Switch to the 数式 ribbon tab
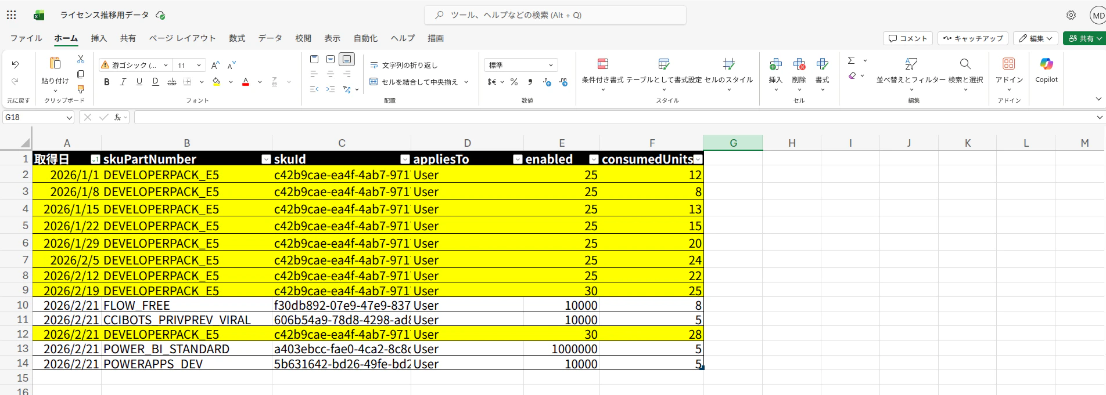The width and height of the screenshot is (1106, 395). pyautogui.click(x=237, y=38)
